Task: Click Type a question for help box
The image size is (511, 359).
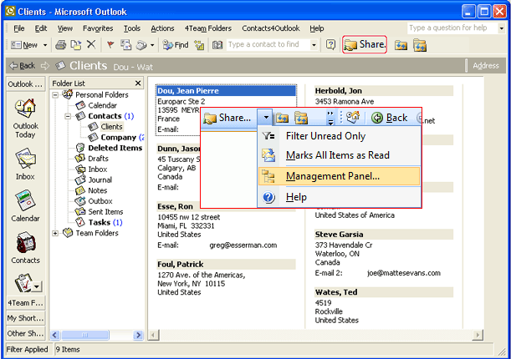Action: click(452, 28)
